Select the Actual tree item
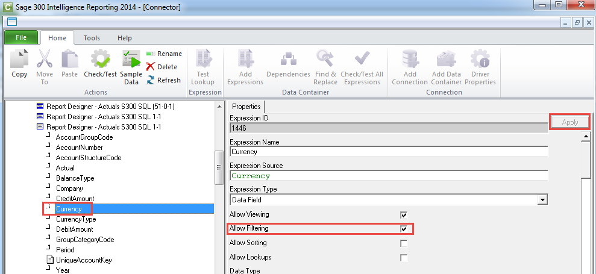596x274 pixels. (65, 168)
